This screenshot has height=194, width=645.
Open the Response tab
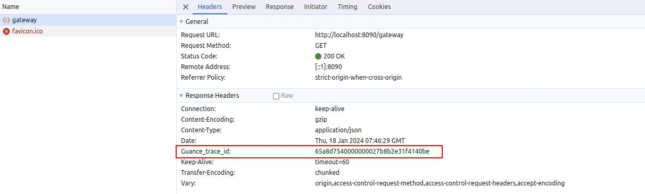click(279, 7)
